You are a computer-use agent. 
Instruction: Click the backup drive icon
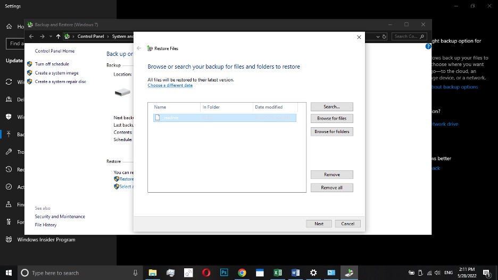point(122,93)
